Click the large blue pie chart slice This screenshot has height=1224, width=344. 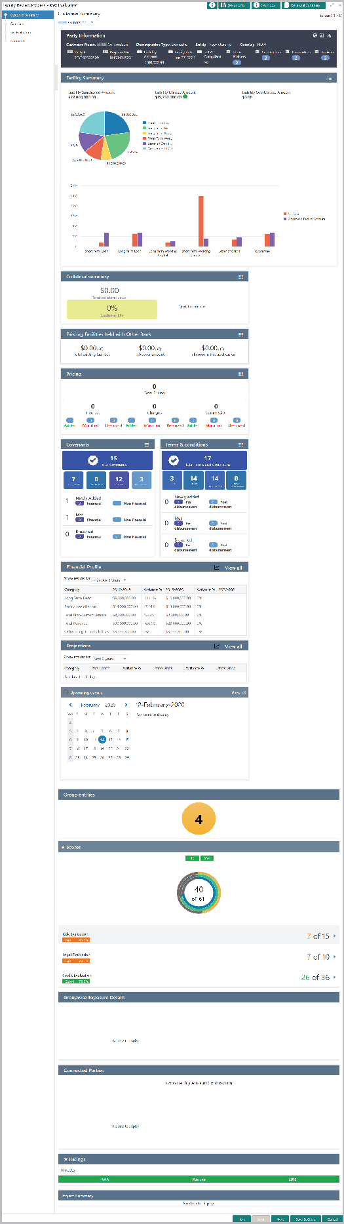click(118, 124)
